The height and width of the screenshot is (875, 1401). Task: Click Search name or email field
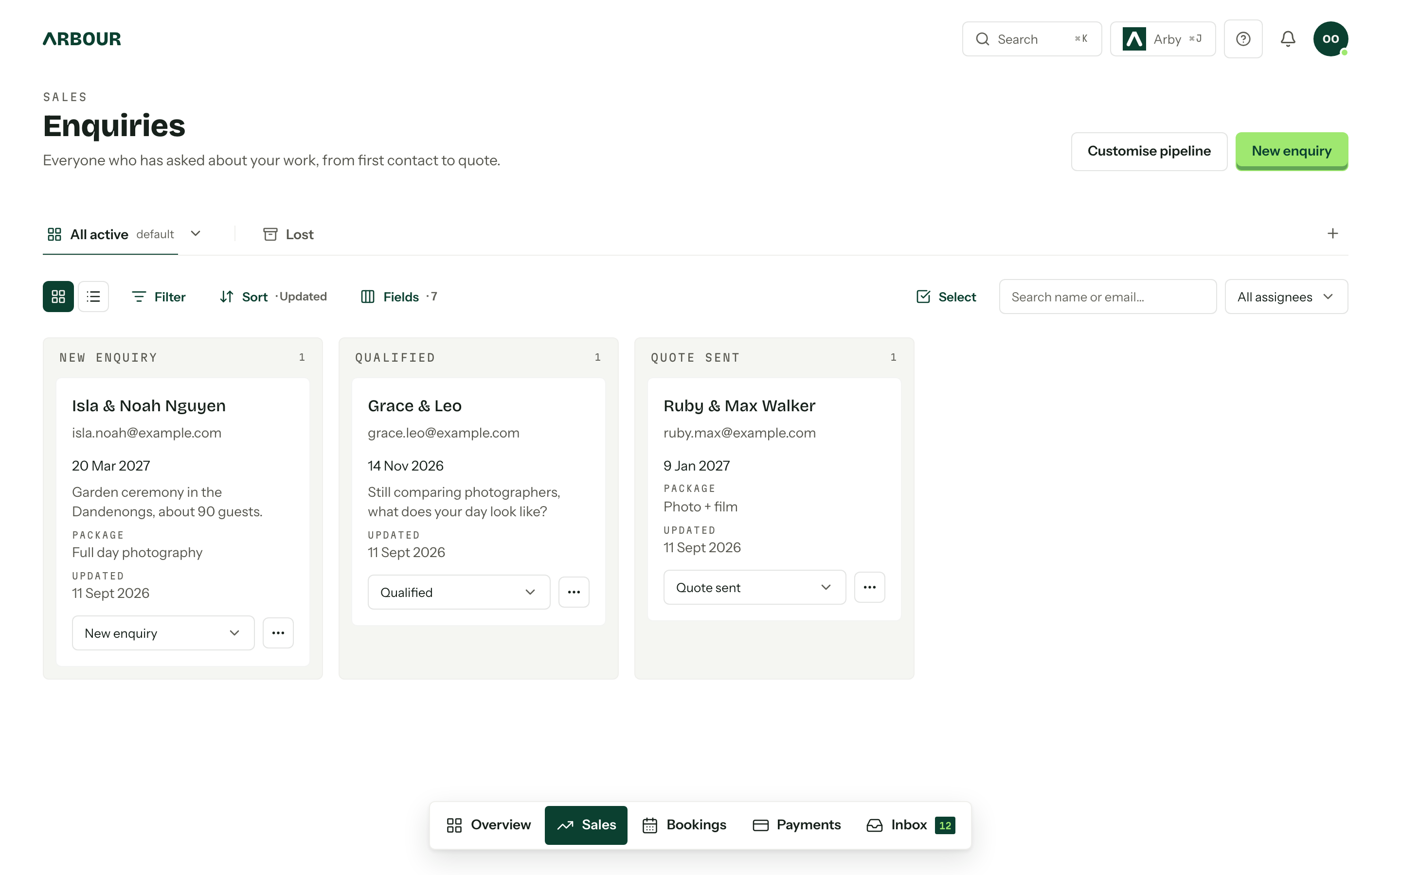[1108, 297]
